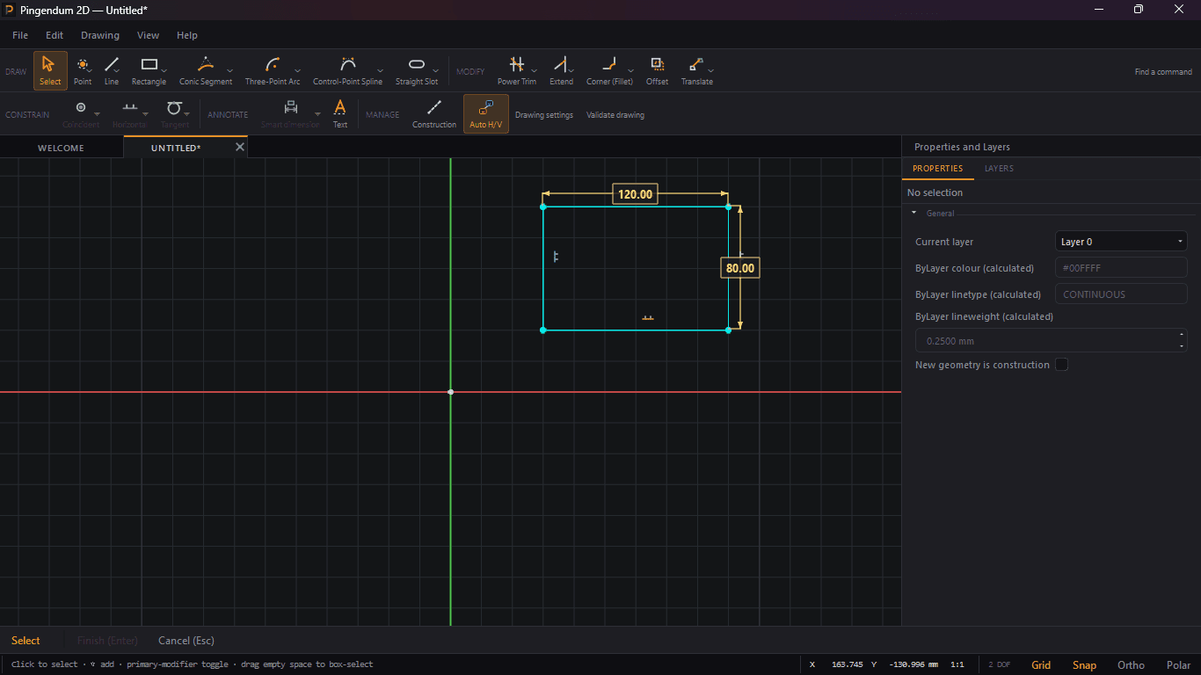Open the Drawing menu
This screenshot has height=675, width=1201.
coord(100,35)
